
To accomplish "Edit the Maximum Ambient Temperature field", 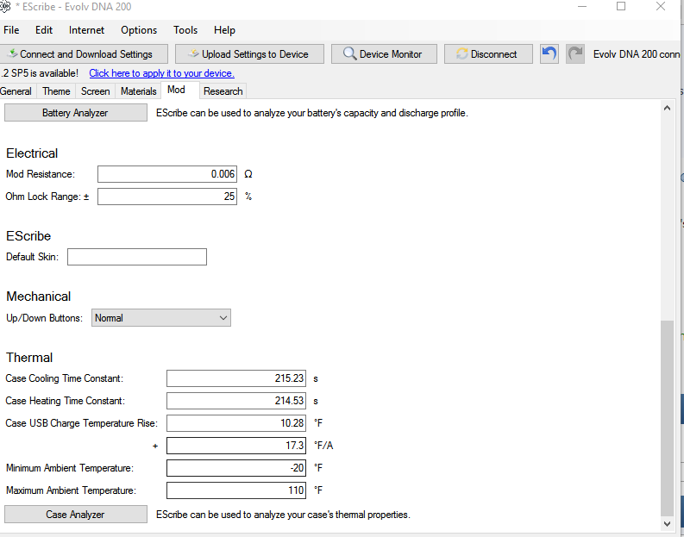I will click(235, 490).
